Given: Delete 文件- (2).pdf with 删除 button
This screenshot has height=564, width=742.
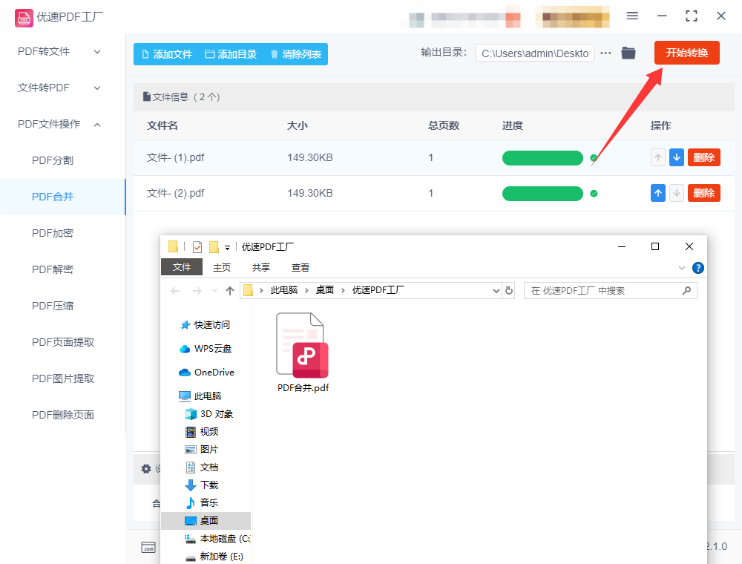Looking at the screenshot, I should [703, 193].
